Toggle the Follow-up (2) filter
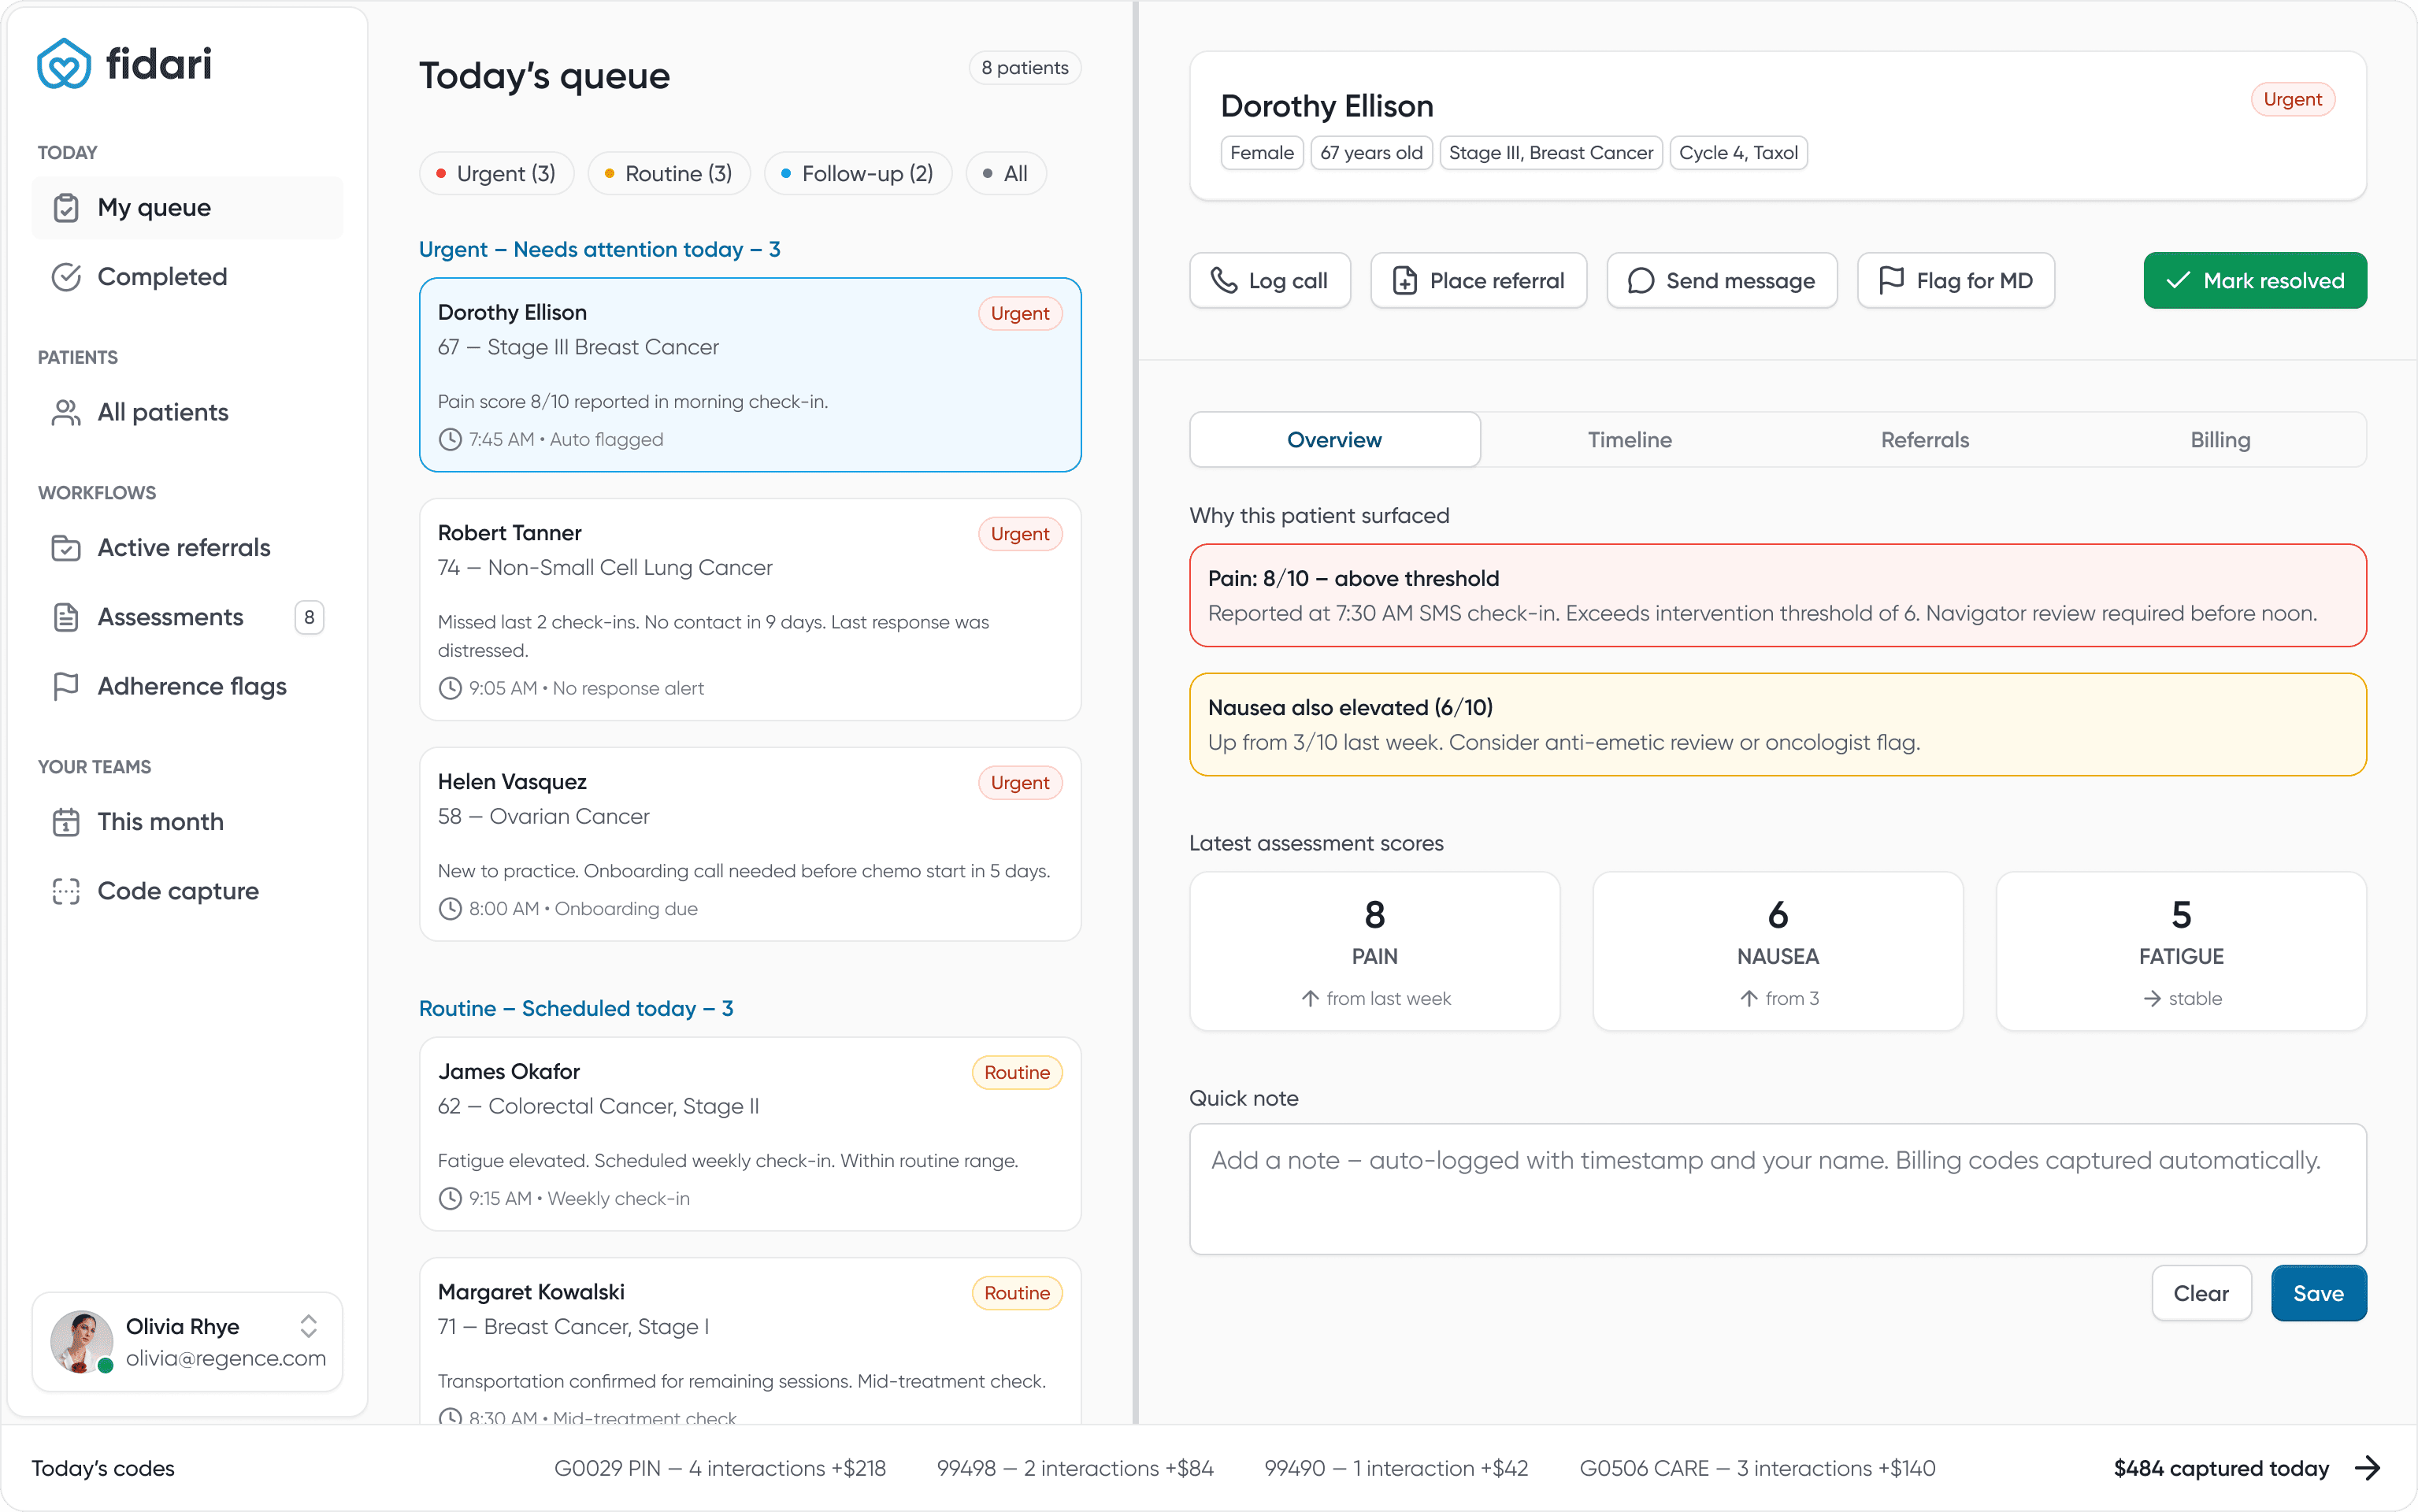The height and width of the screenshot is (1512, 2418). coord(858,173)
